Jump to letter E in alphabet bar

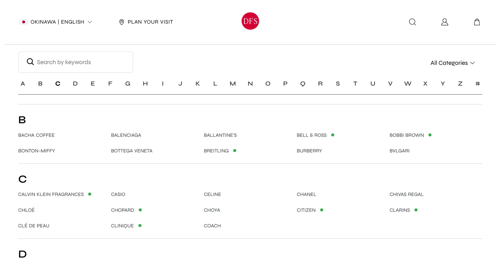pos(93,84)
